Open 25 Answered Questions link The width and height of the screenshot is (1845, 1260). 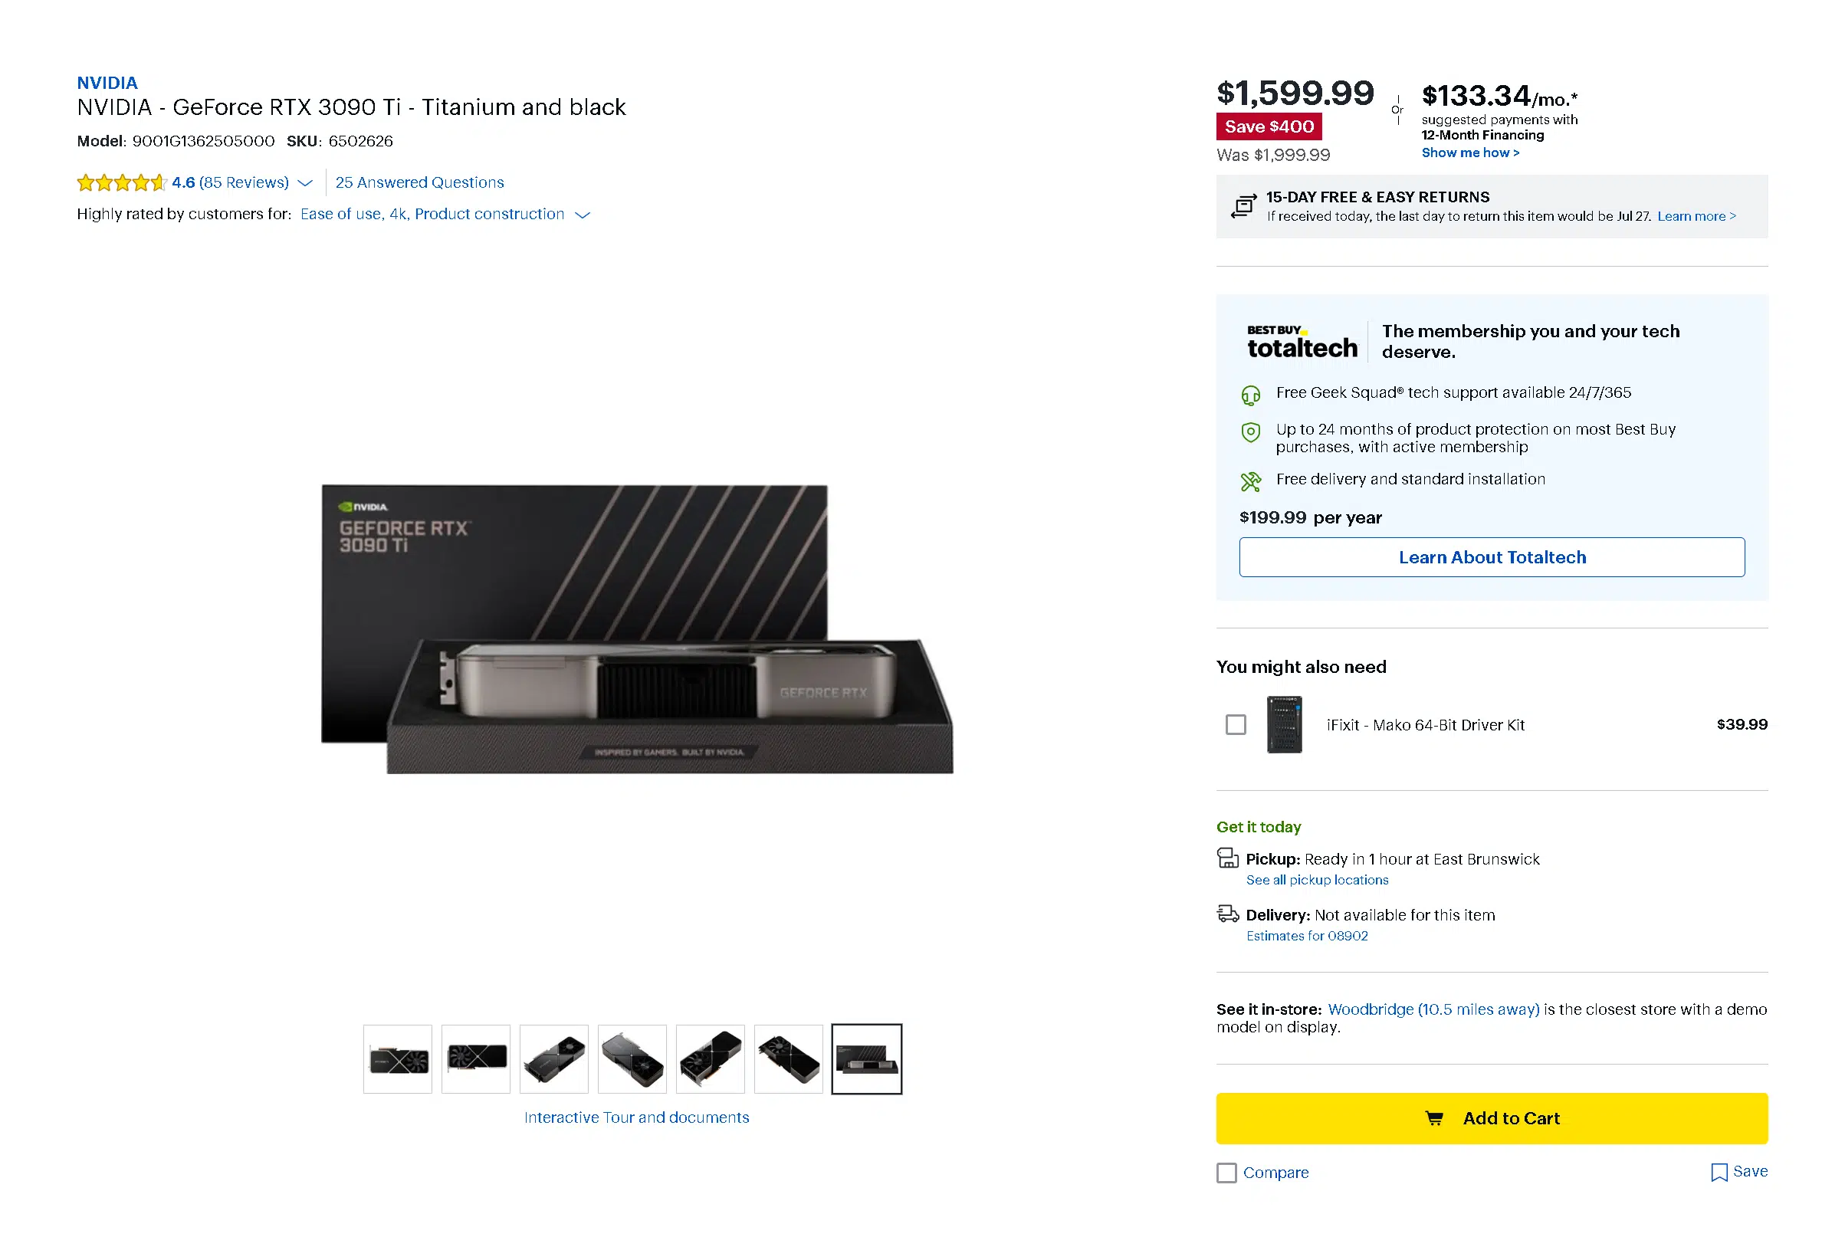coord(419,182)
